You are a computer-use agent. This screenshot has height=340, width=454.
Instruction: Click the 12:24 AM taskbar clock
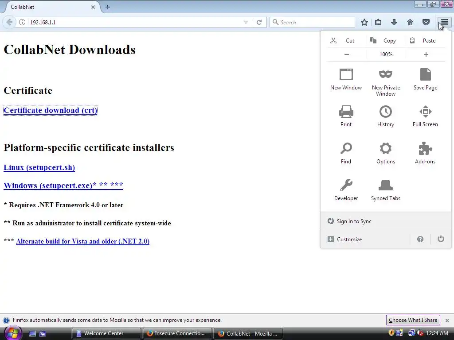[x=437, y=333]
